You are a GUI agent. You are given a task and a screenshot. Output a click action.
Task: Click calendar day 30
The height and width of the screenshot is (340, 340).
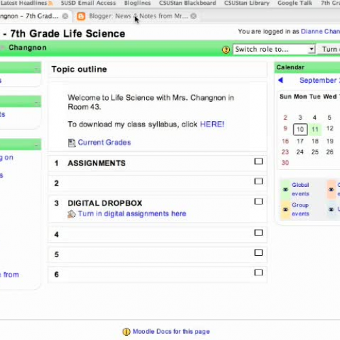tap(285, 163)
